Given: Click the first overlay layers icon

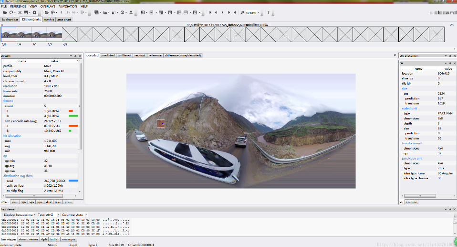Looking at the screenshot, I should click(x=96, y=12).
